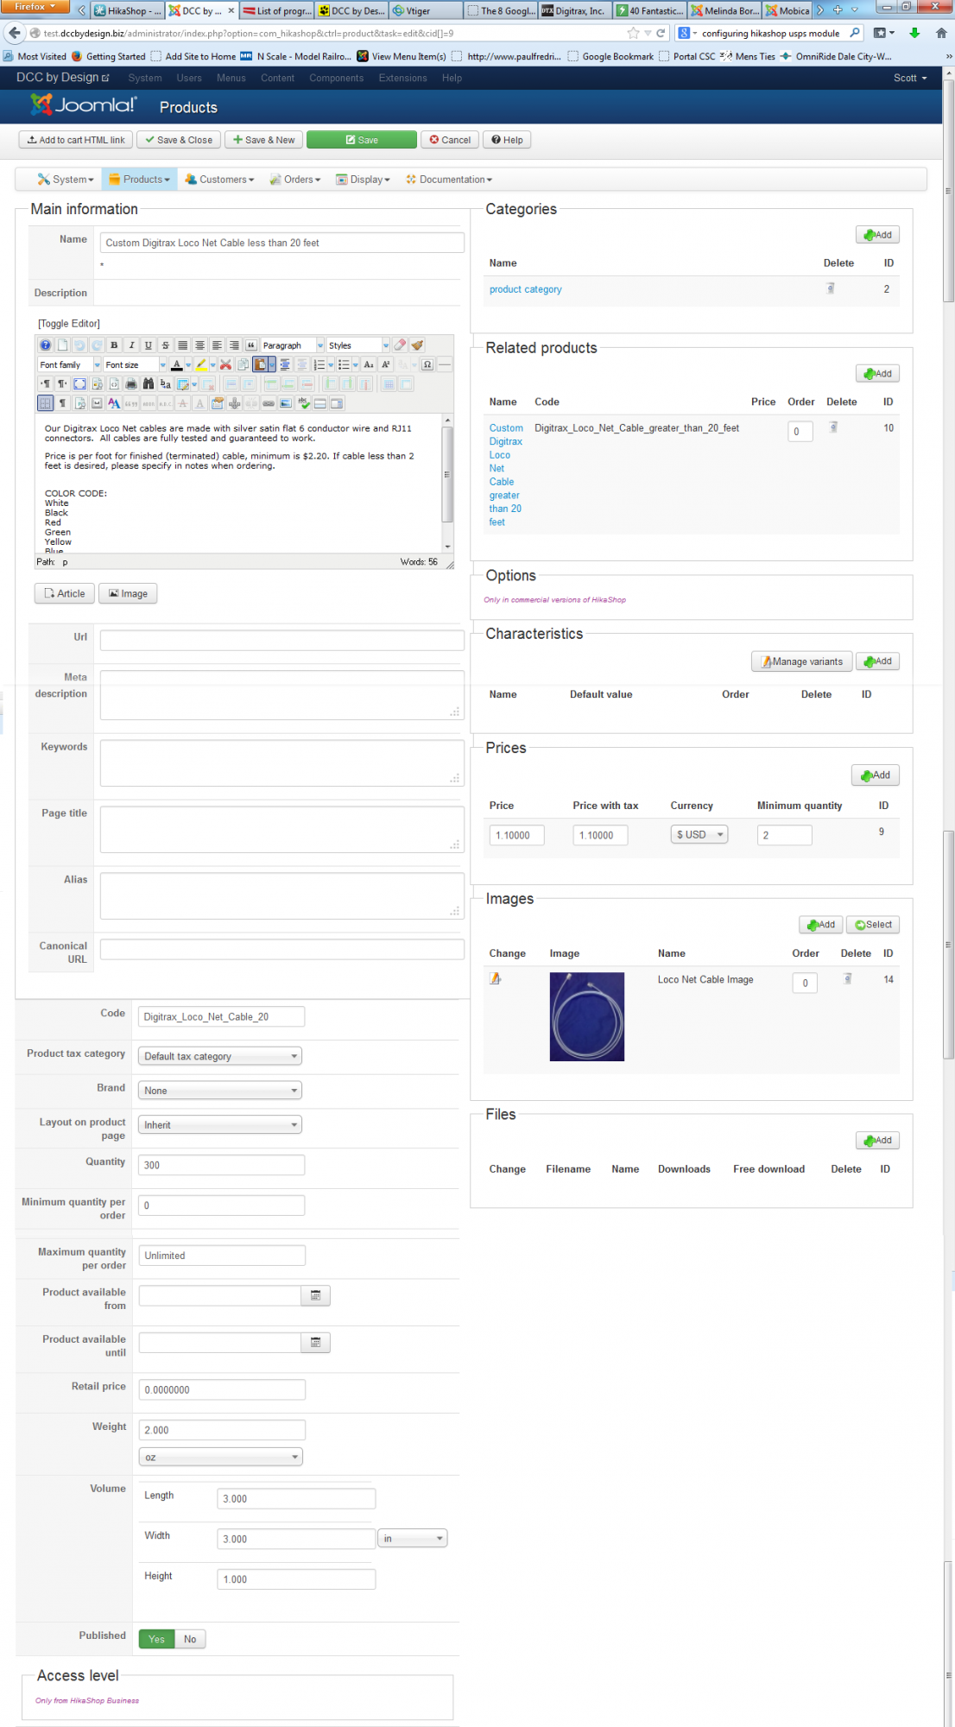Screen dimensions: 955x1727
Task: Click the product Name input field
Action: coord(281,243)
